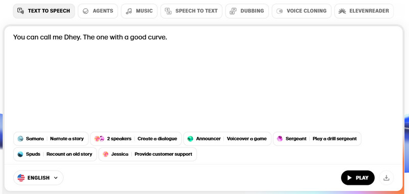
Task: Click the speech bubble icon on the Text to Speech tab
Action: pos(20,11)
